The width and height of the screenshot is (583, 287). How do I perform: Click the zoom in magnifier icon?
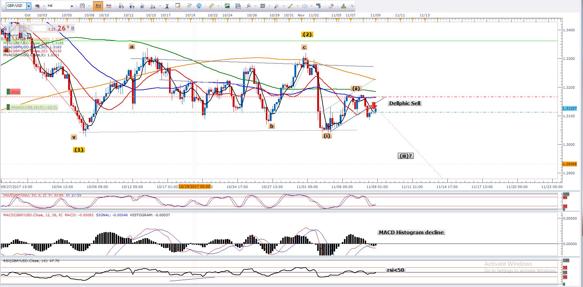click(x=121, y=6)
